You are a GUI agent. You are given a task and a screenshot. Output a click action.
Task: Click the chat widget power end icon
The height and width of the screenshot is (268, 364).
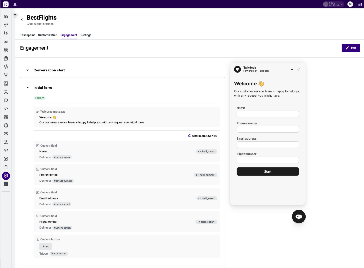[299, 69]
